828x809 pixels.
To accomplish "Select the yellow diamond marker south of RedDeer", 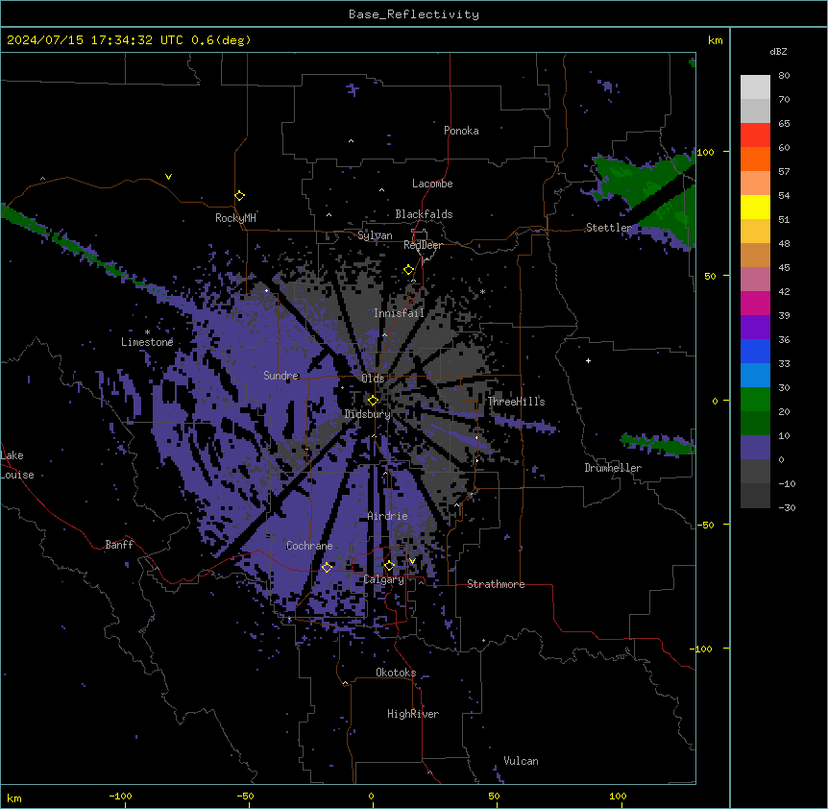I will pos(409,270).
